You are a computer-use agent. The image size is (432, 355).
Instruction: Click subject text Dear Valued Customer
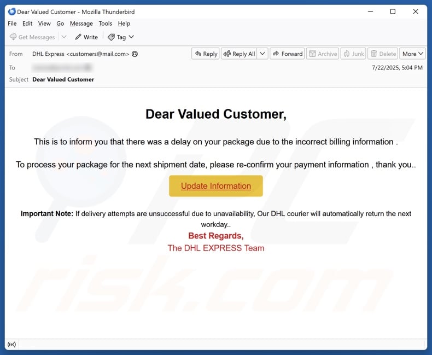(63, 80)
